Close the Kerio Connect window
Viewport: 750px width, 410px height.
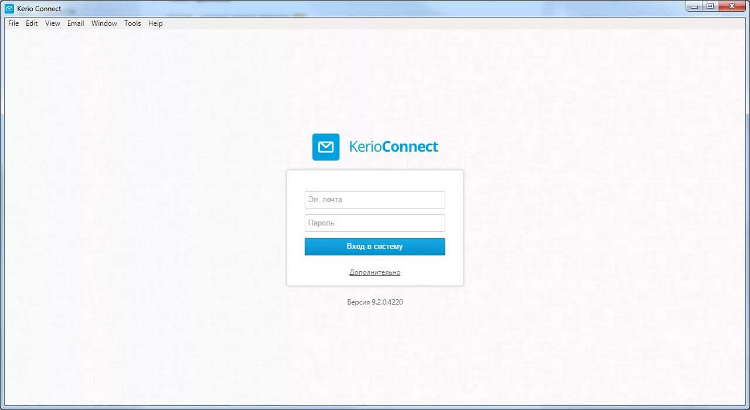(732, 6)
